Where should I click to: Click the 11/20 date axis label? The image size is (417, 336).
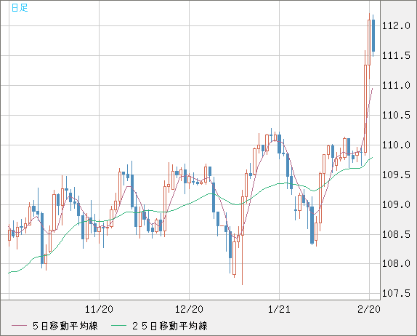click(99, 309)
